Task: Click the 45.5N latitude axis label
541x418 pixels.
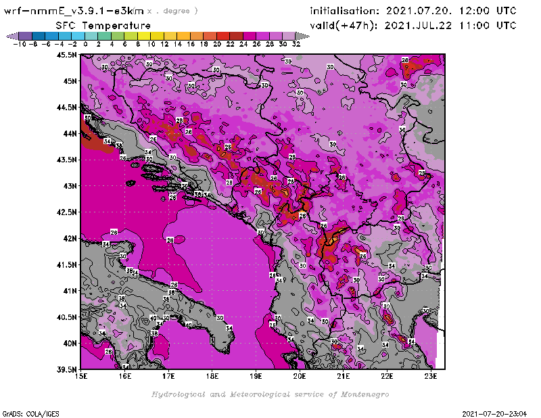Action: (x=66, y=55)
